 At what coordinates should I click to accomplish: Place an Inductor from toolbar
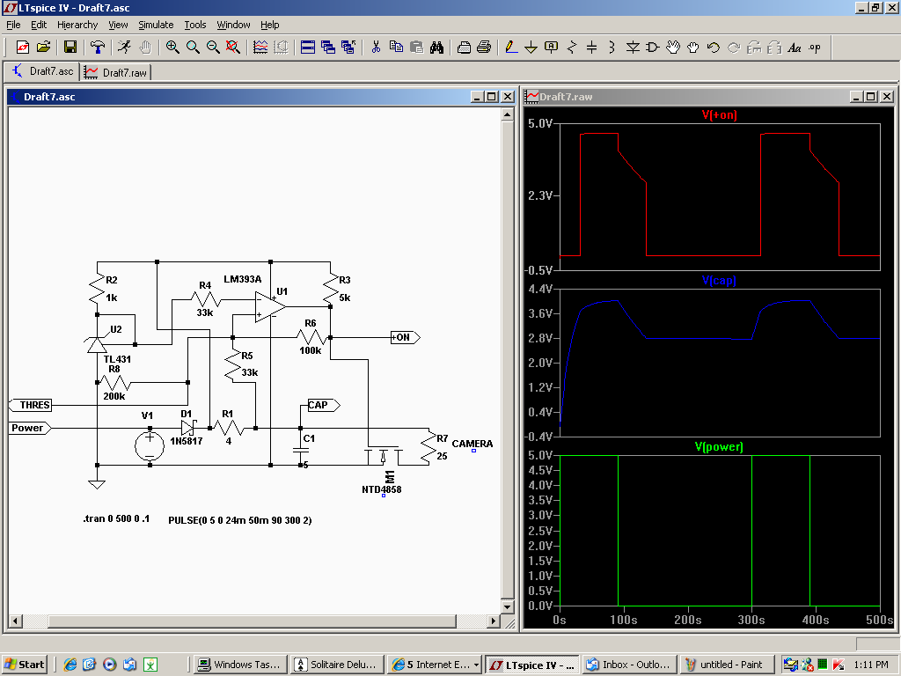tap(612, 48)
